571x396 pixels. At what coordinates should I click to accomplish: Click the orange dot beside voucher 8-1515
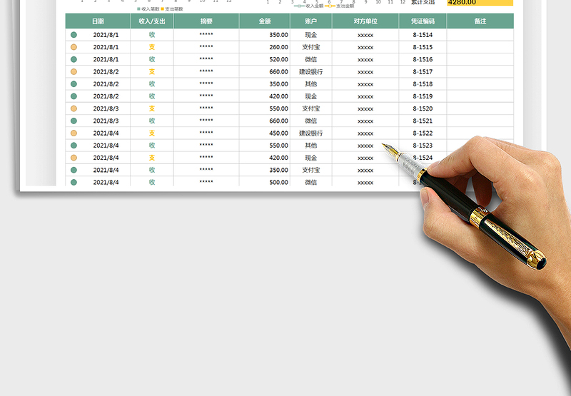point(74,47)
